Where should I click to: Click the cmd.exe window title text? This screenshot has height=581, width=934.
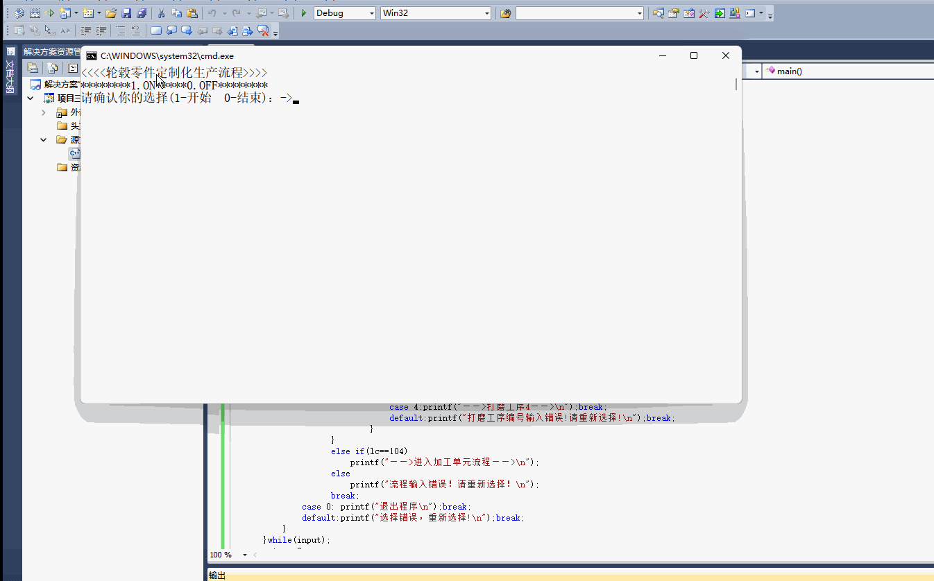[x=167, y=55]
